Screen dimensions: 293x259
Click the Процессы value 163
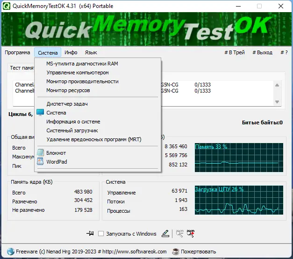pos(183,209)
